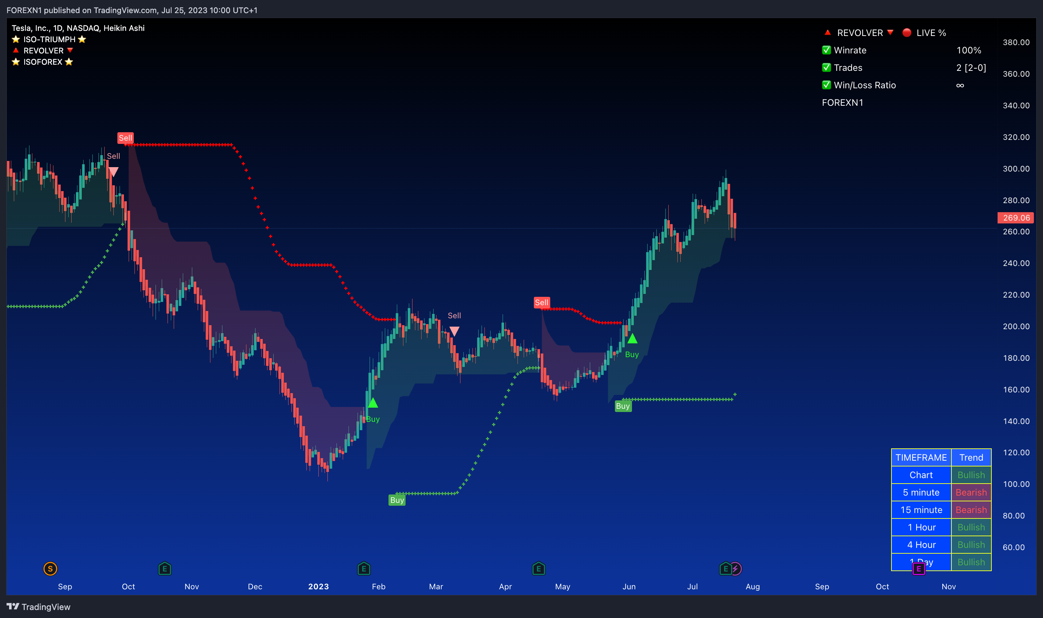The image size is (1043, 618).
Task: Click the Bullish cell for Chart row
Action: [971, 475]
